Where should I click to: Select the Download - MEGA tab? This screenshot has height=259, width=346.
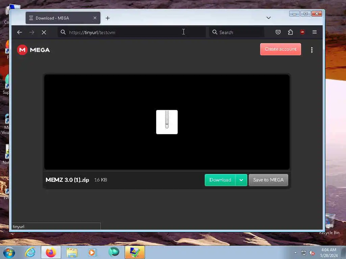pyautogui.click(x=63, y=18)
